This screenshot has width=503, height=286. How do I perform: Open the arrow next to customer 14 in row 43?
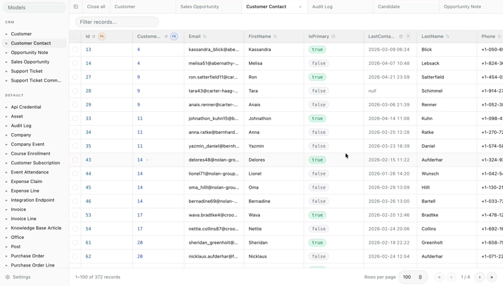[147, 160]
